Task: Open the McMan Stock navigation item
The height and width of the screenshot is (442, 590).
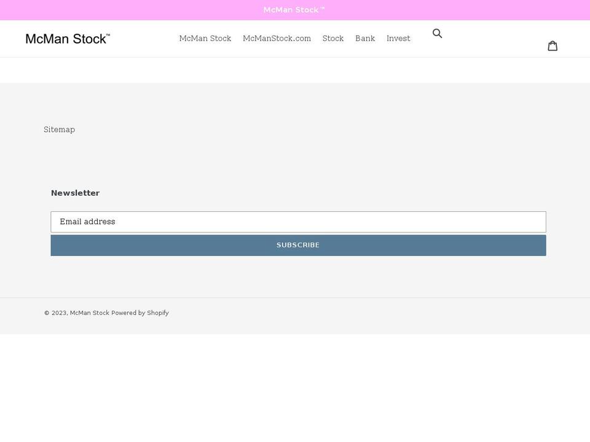Action: coord(205,38)
